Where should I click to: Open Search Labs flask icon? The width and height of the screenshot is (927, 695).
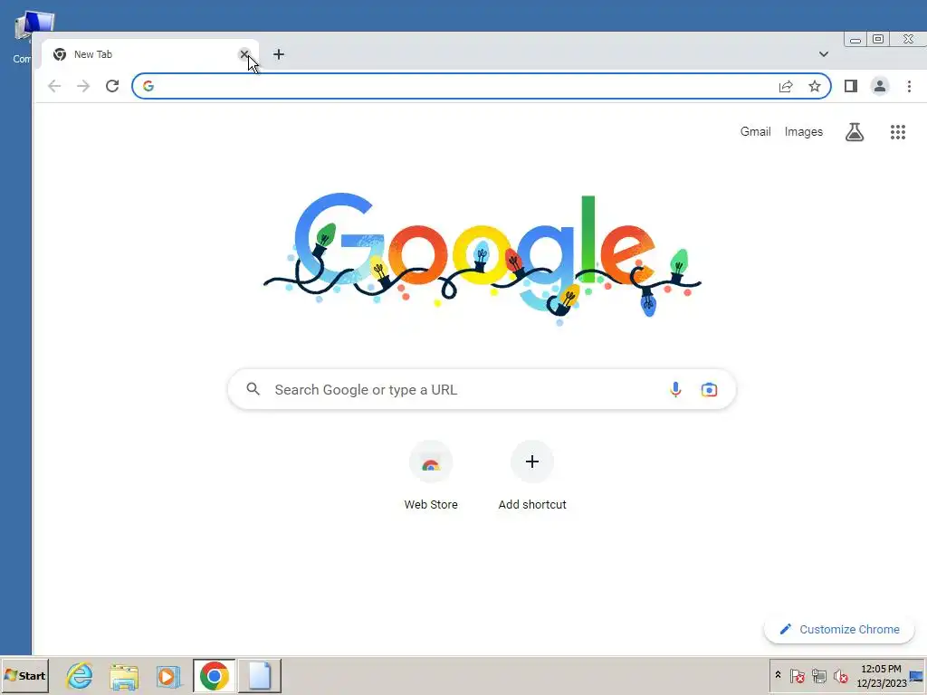pyautogui.click(x=855, y=132)
